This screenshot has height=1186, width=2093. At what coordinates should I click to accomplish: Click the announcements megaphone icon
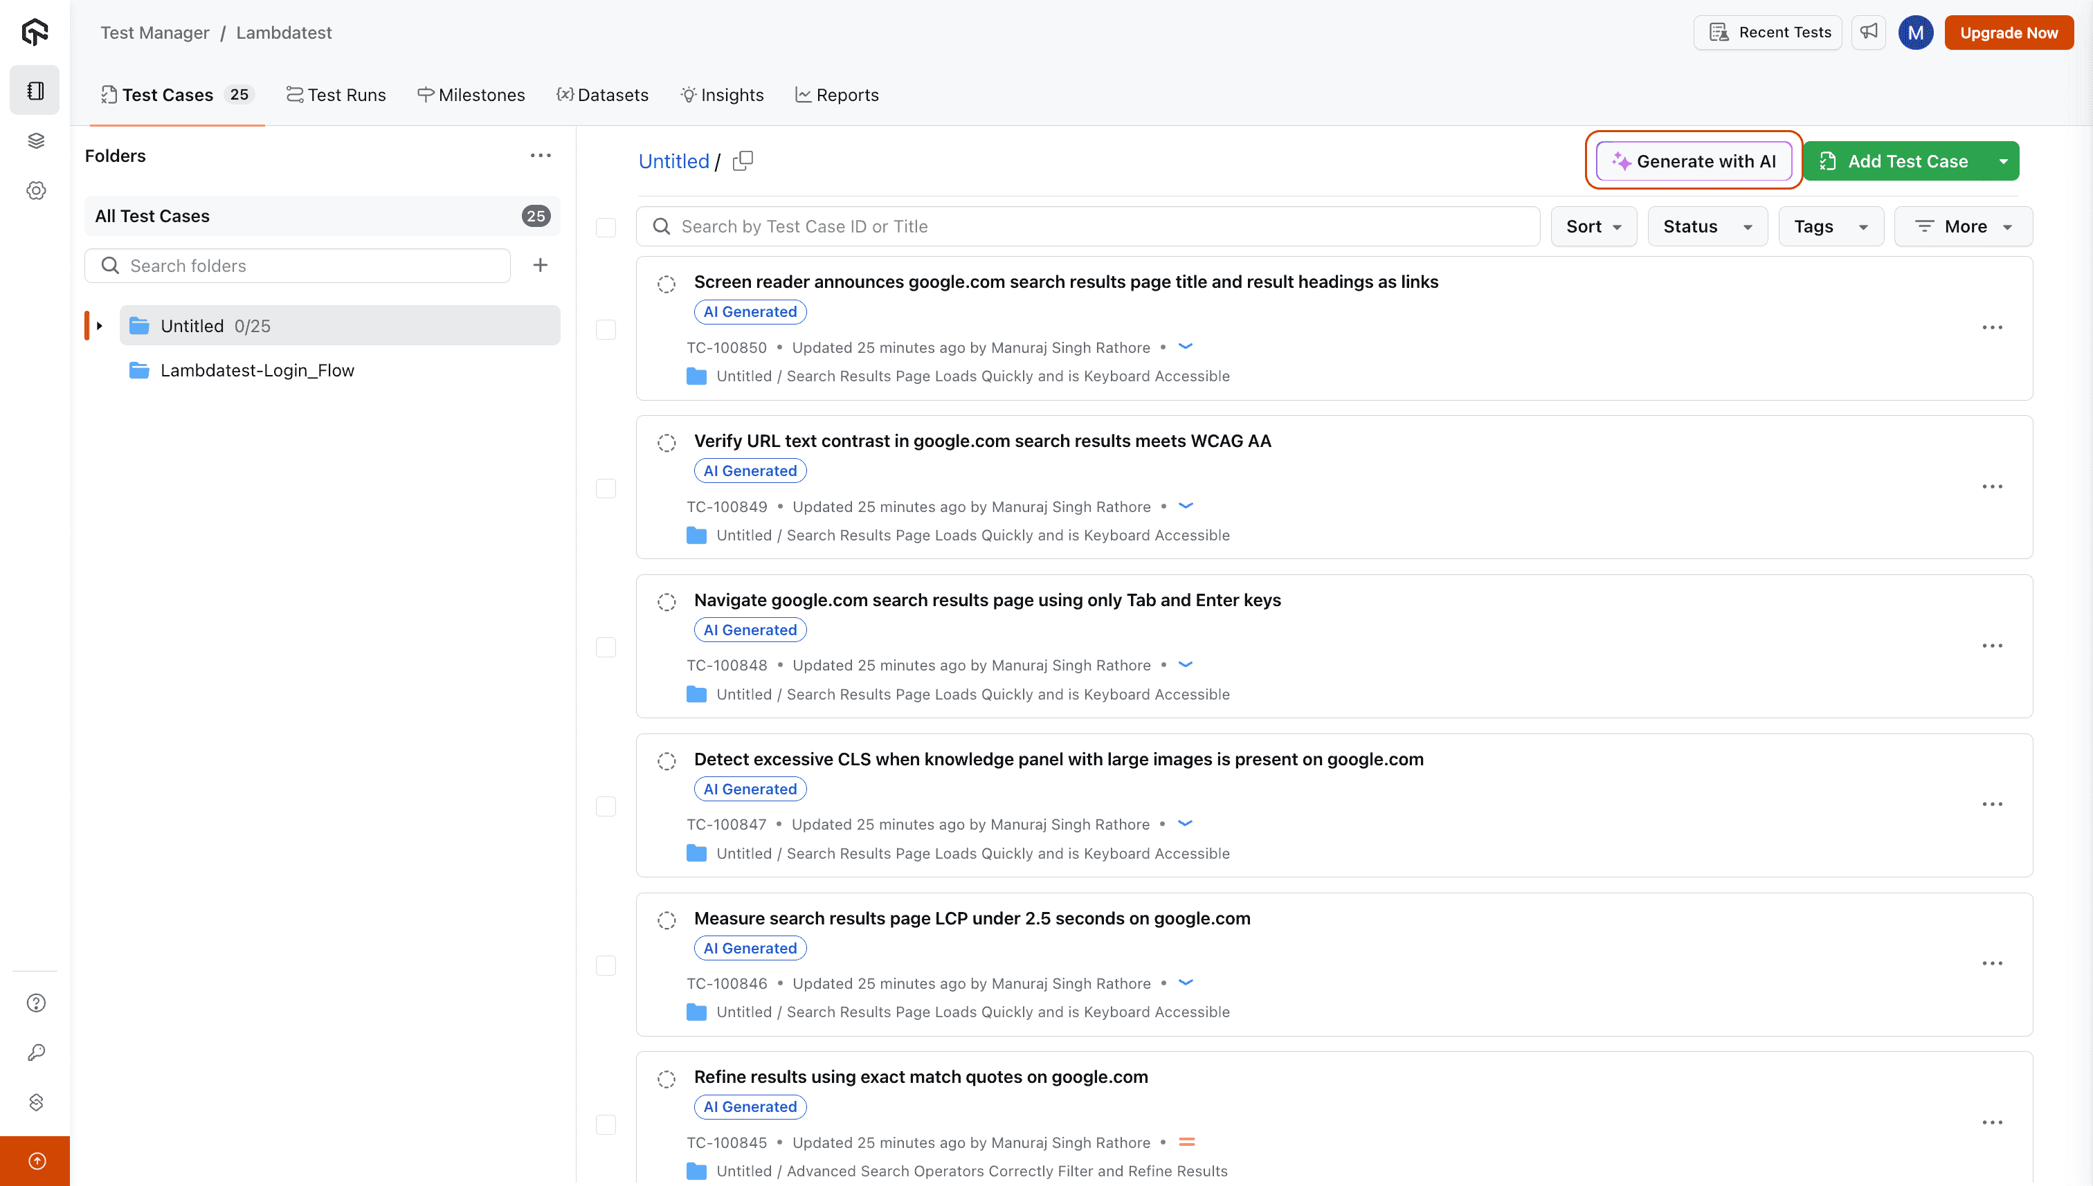coord(1868,32)
